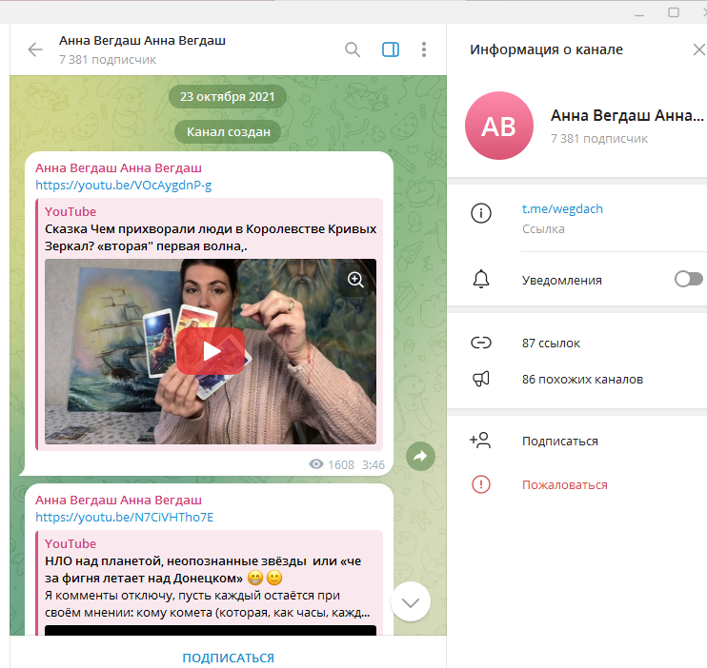Click the НЛО над планетой preview title

click(203, 569)
